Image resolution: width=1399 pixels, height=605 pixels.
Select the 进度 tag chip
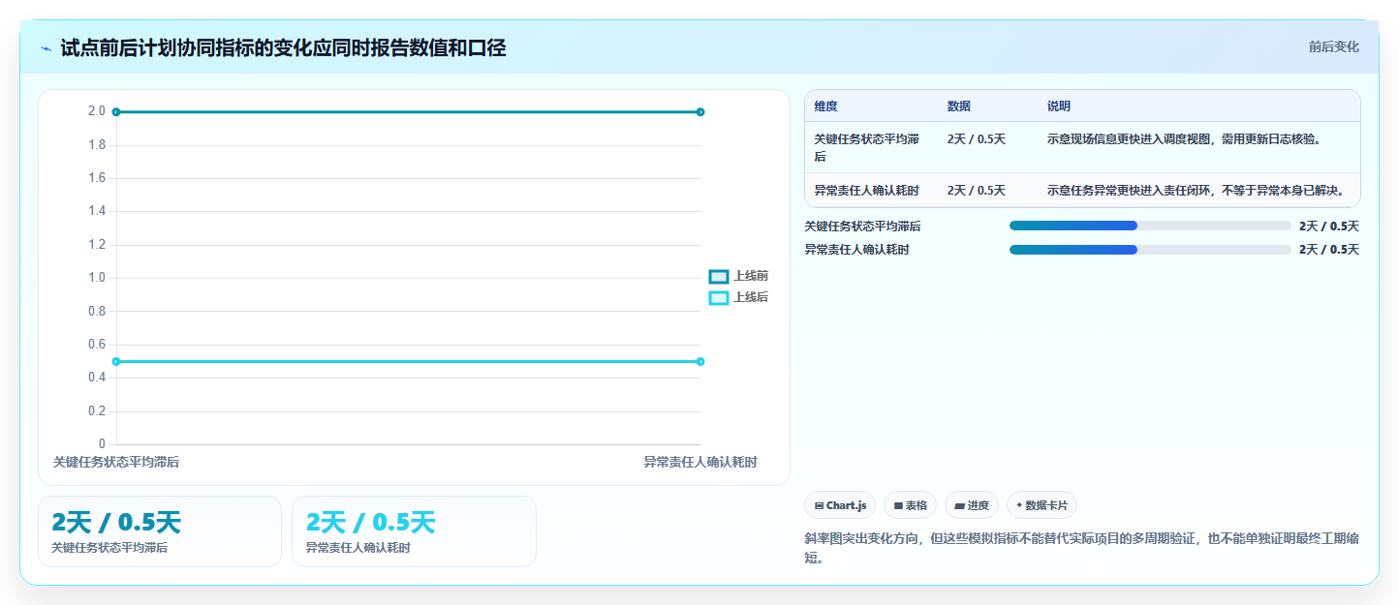(x=972, y=505)
